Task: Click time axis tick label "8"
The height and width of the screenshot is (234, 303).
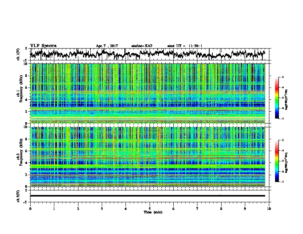Action: 221,209
